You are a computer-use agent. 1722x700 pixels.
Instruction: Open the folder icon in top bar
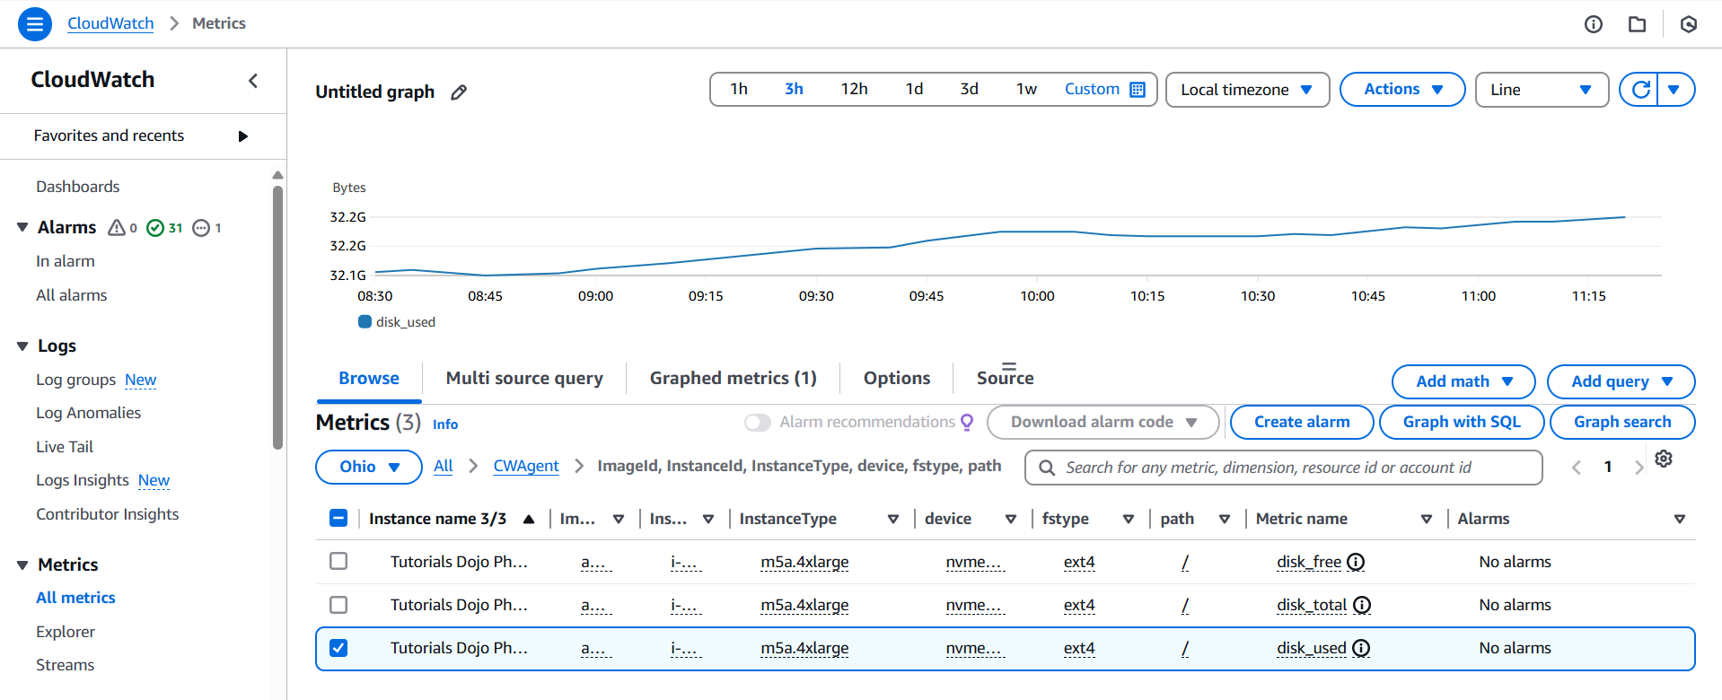(1638, 24)
